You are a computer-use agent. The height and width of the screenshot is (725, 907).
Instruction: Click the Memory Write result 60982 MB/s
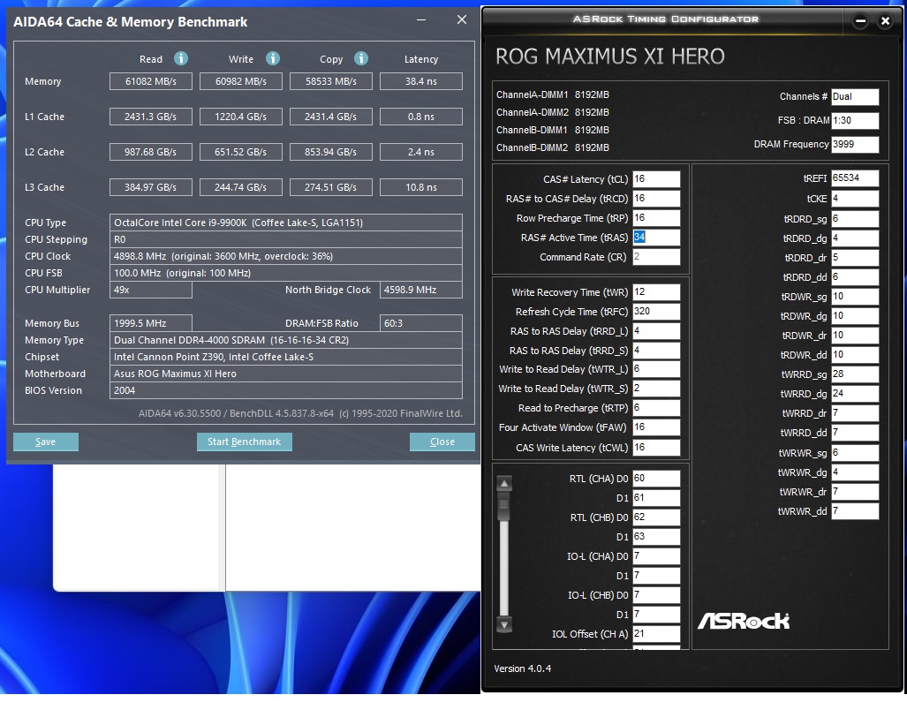pos(240,81)
